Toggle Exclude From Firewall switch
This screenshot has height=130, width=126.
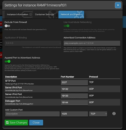(7, 26)
